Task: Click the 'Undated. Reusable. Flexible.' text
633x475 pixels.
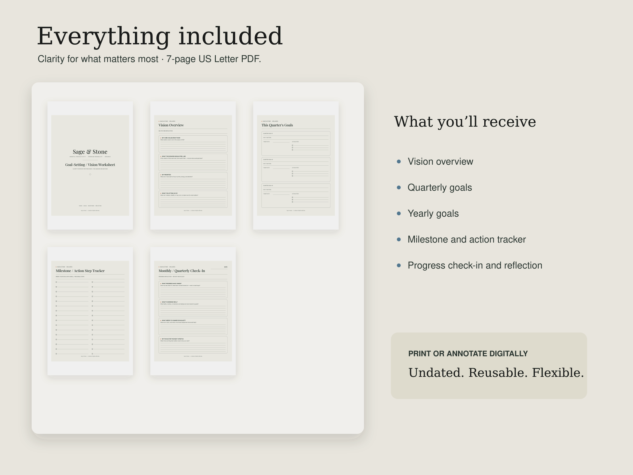Action: click(x=496, y=373)
